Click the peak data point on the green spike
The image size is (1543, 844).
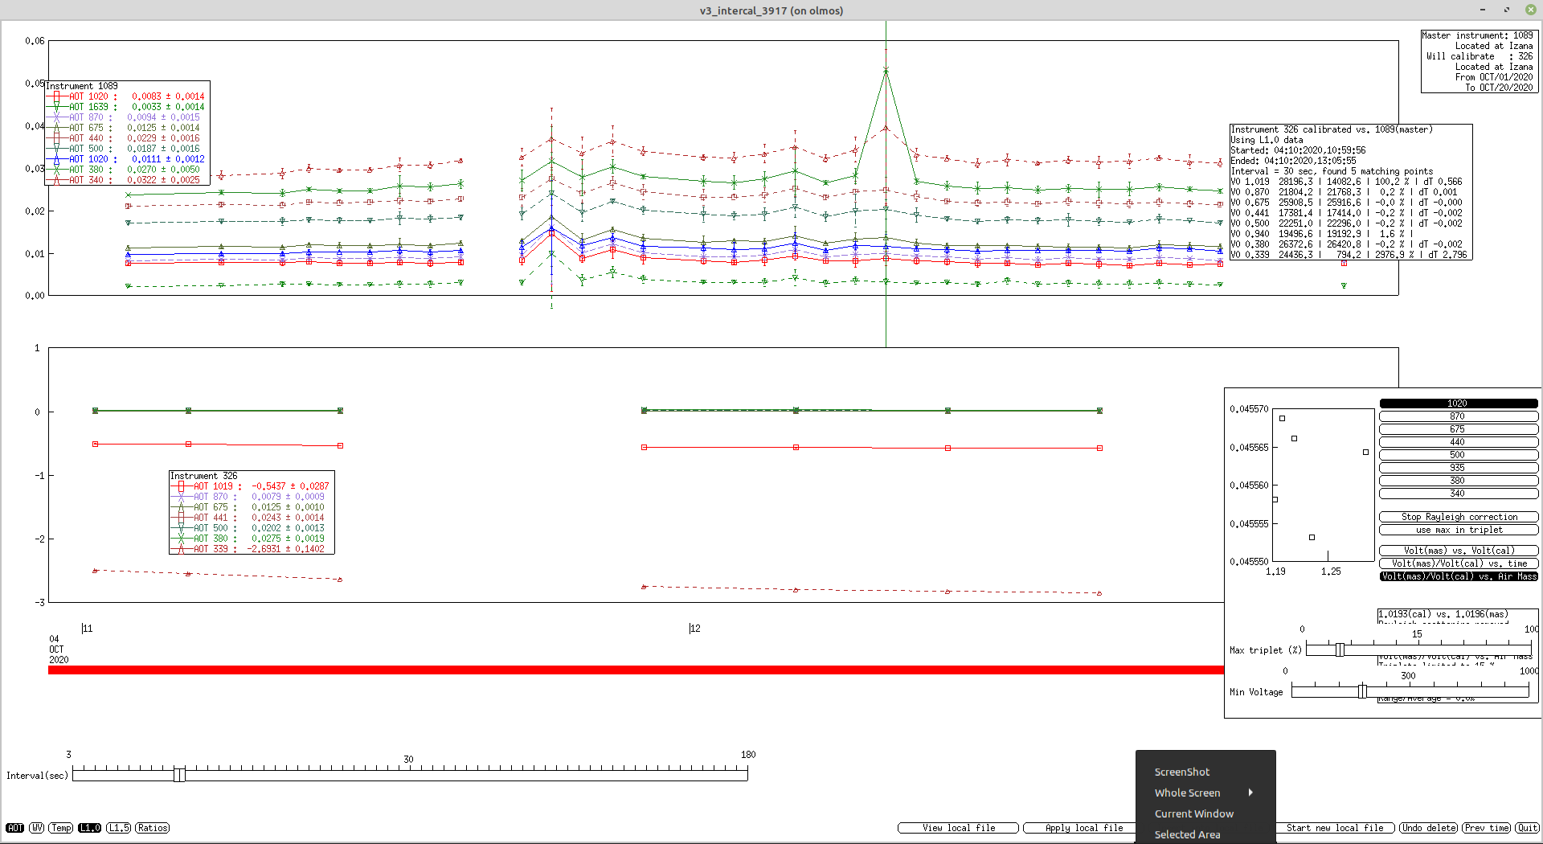click(886, 71)
